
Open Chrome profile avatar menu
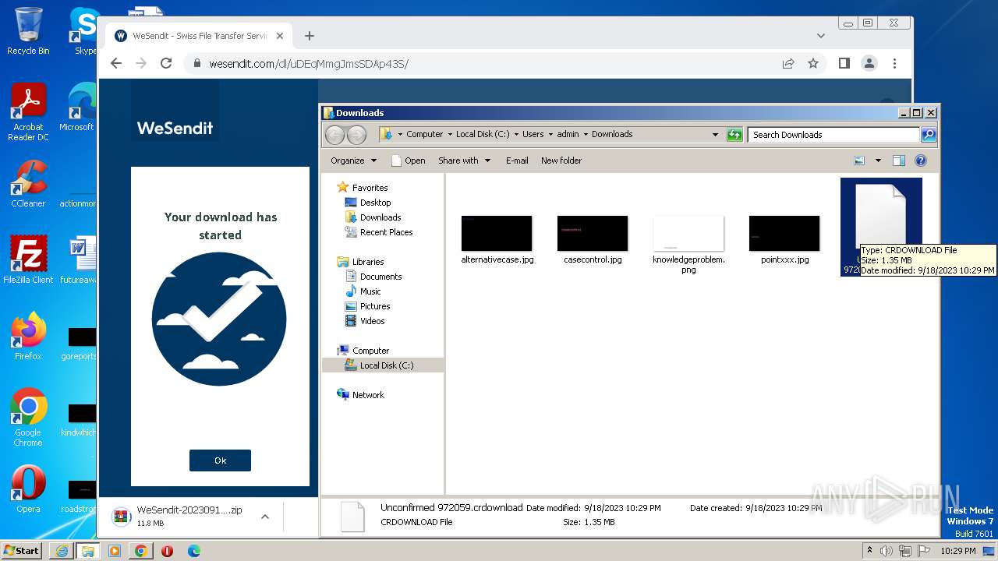click(x=869, y=63)
